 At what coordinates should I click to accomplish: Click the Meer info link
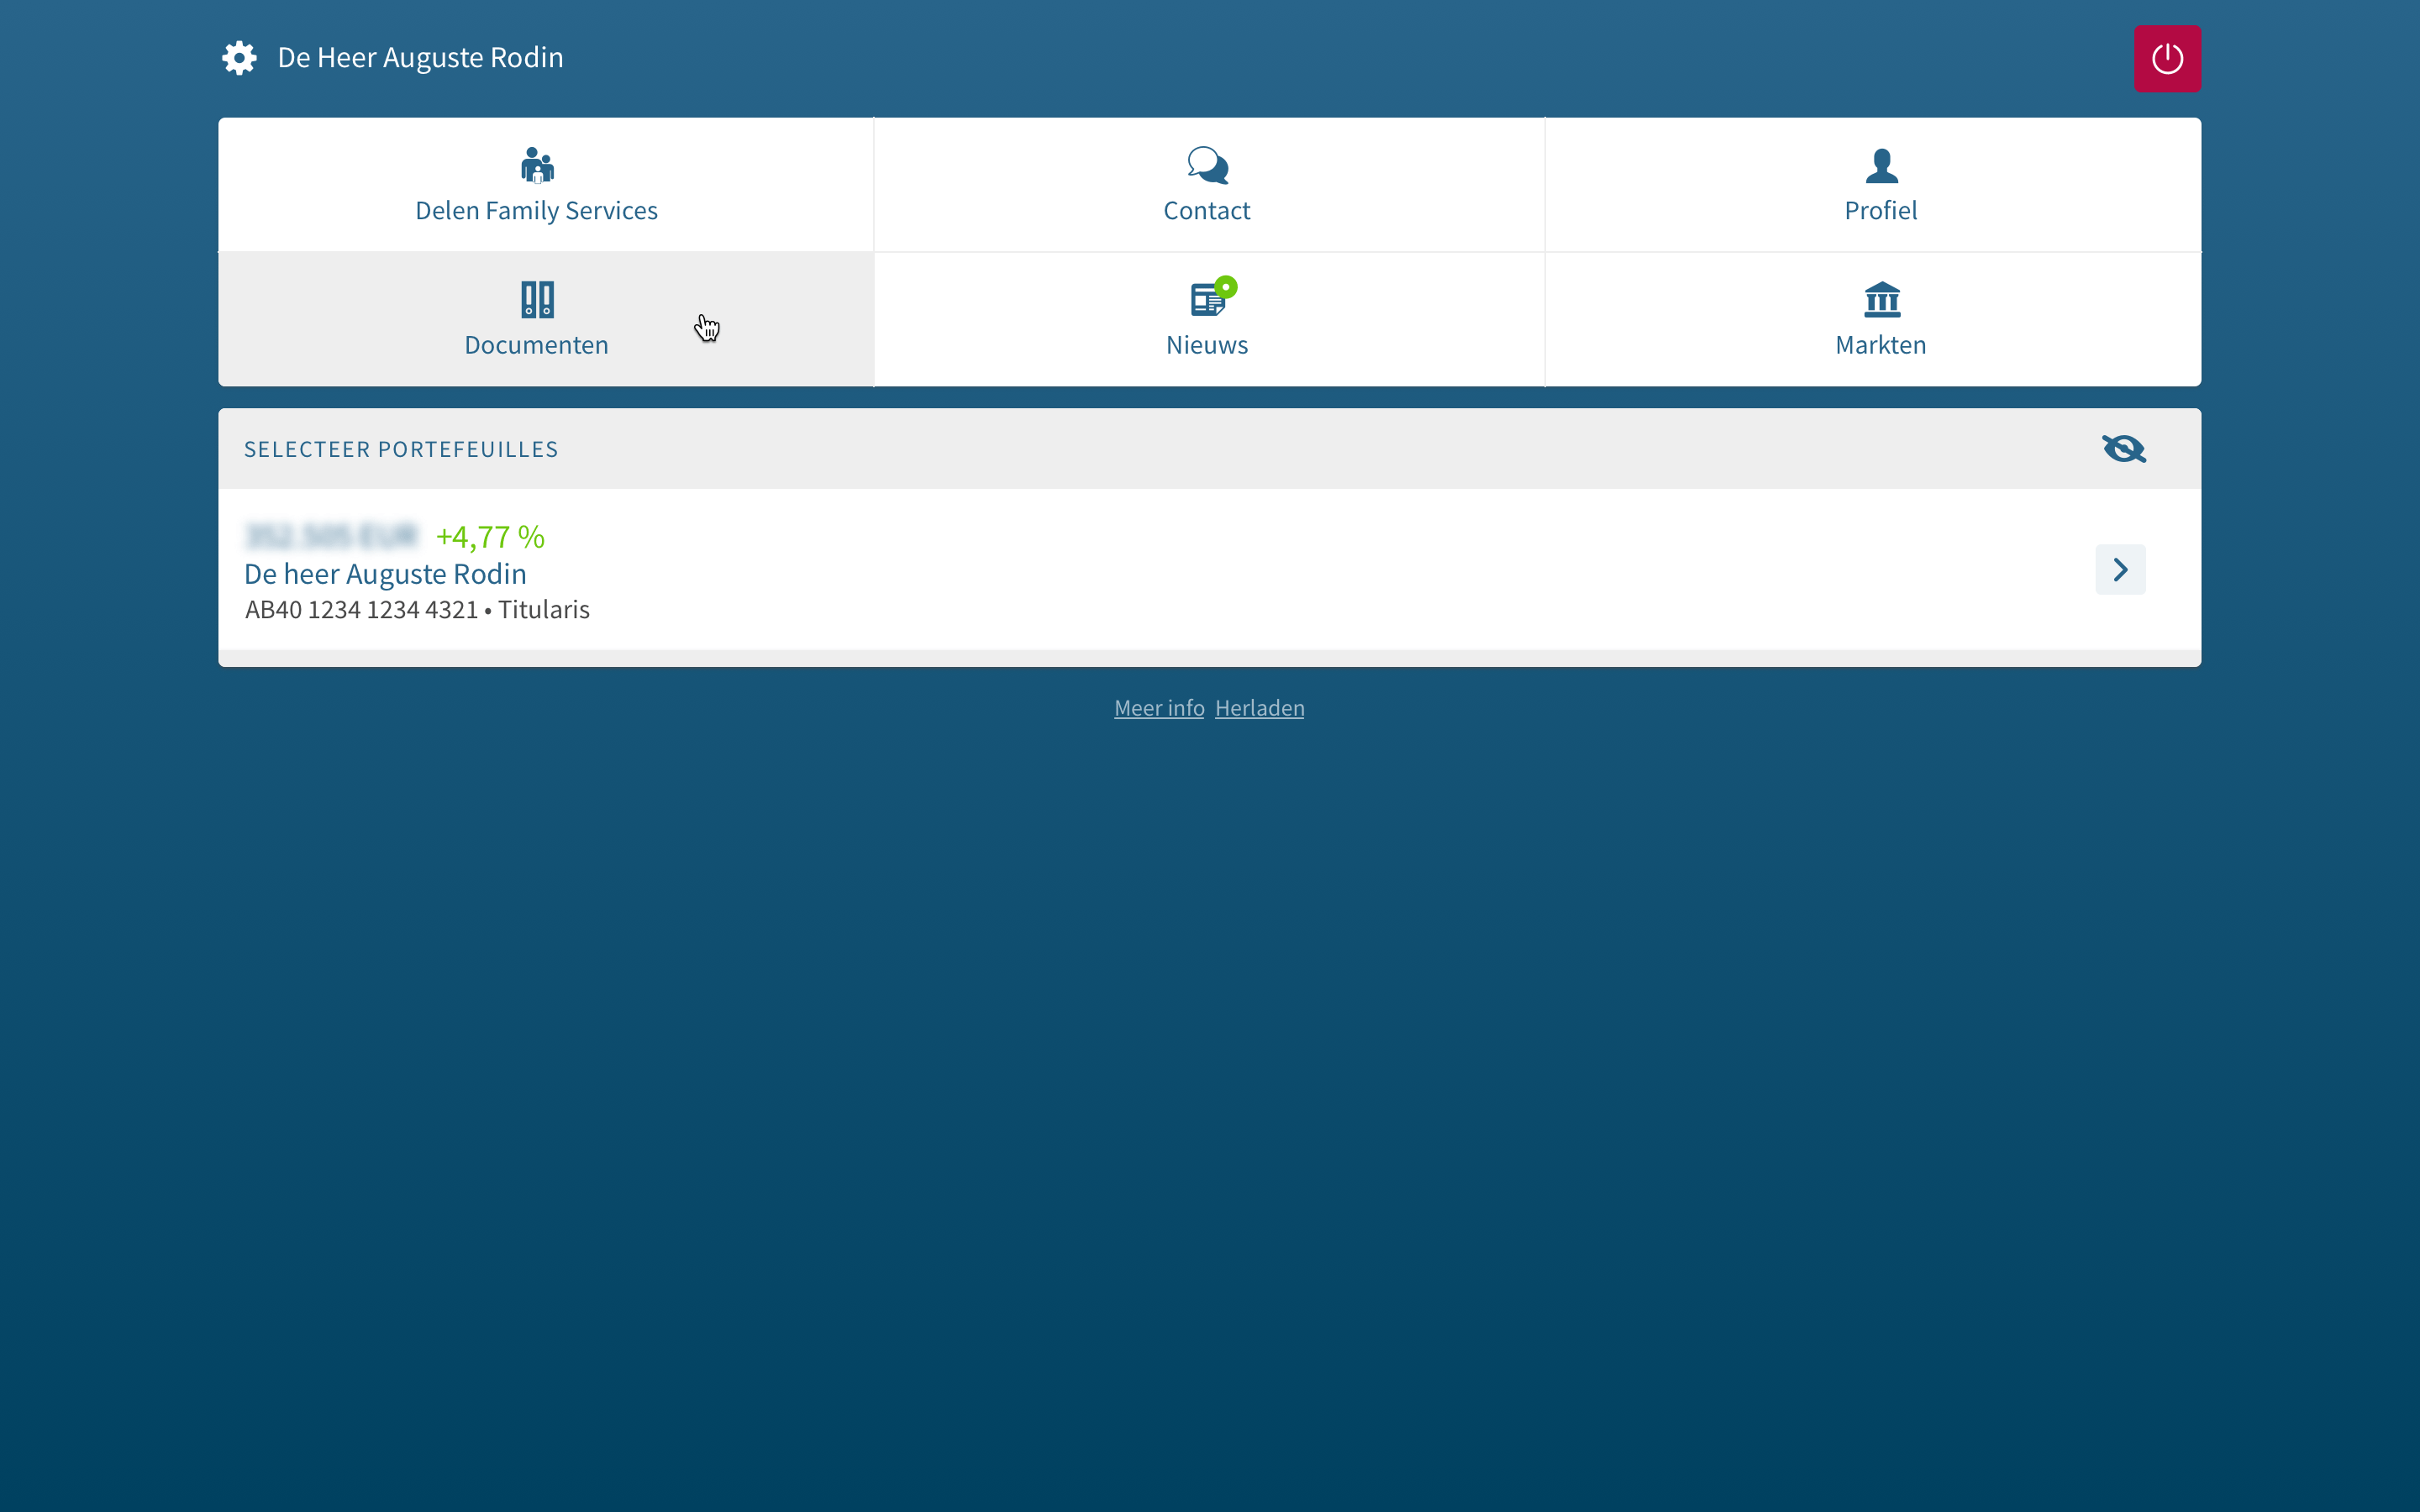click(x=1159, y=708)
